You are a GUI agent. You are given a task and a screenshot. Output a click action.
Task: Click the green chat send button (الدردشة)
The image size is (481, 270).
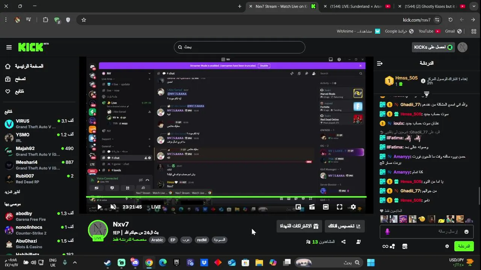(464, 246)
